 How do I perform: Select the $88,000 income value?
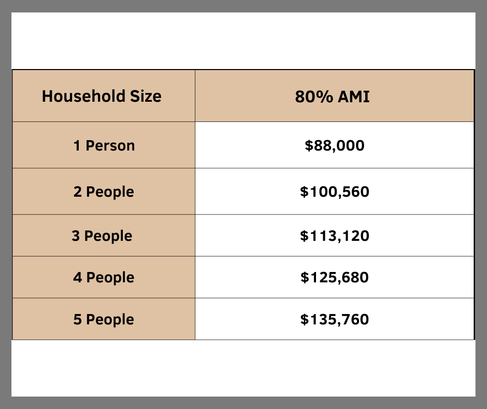pyautogui.click(x=335, y=145)
